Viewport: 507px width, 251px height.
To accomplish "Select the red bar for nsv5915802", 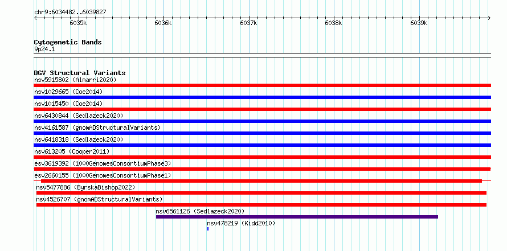I will tap(262, 85).
